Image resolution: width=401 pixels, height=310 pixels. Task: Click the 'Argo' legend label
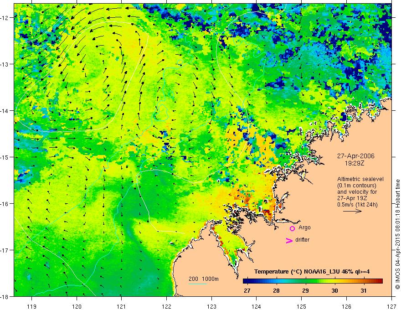pos(304,227)
